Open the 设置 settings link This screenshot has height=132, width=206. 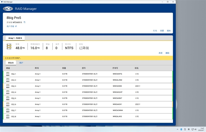coord(162,31)
